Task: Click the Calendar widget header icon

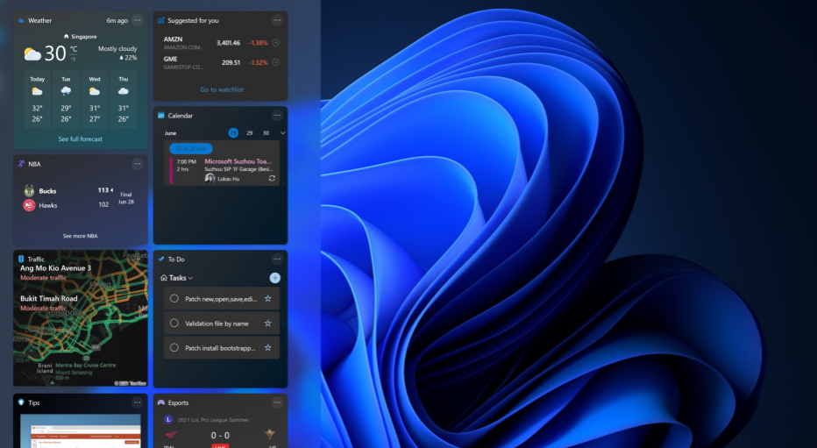Action: [x=161, y=115]
